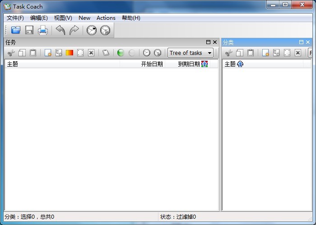Click the orange-red gradient color icon
The image size is (316, 225).
click(x=70, y=53)
